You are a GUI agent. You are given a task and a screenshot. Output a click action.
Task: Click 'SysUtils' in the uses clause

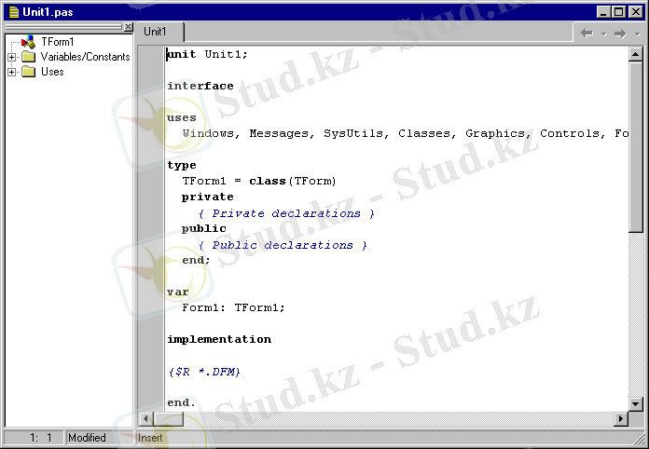click(x=353, y=133)
